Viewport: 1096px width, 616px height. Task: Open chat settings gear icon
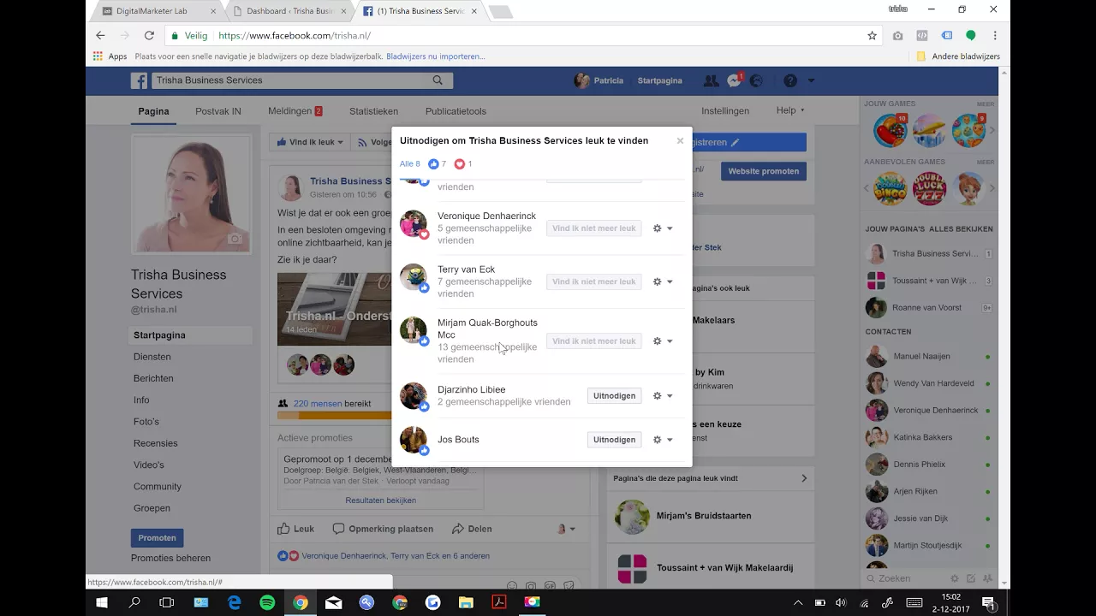pyautogui.click(x=955, y=579)
